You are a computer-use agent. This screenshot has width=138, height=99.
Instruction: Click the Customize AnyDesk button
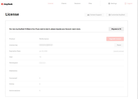[x=117, y=15]
